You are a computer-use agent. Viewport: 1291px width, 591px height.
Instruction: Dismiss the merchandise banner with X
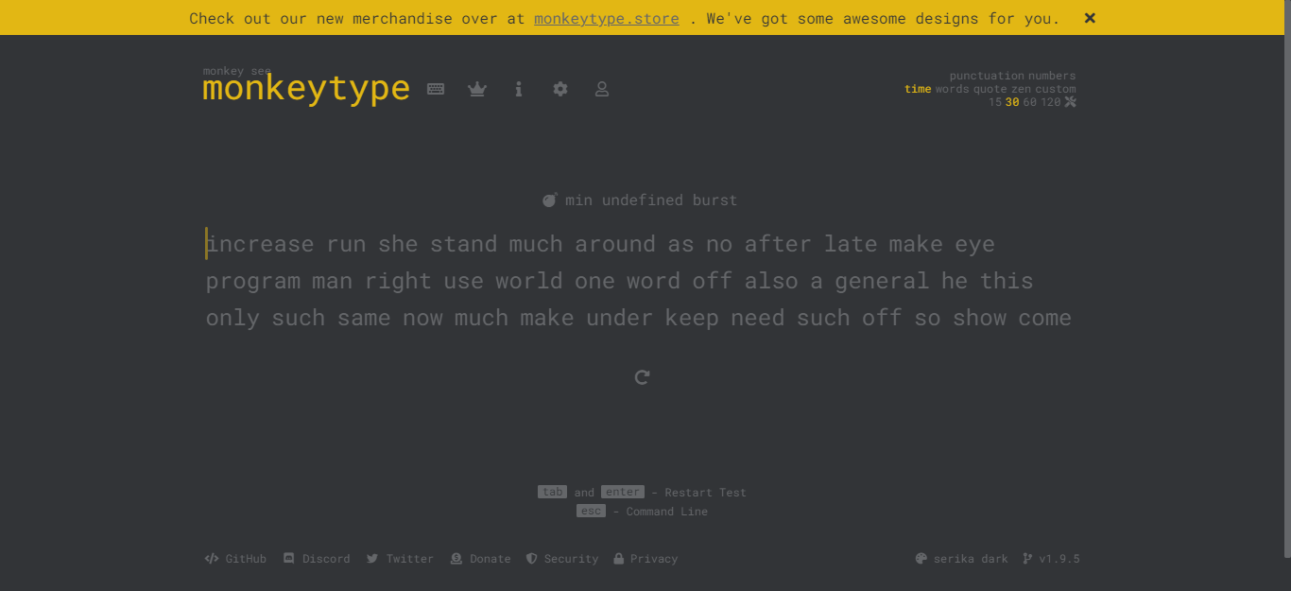pos(1090,18)
